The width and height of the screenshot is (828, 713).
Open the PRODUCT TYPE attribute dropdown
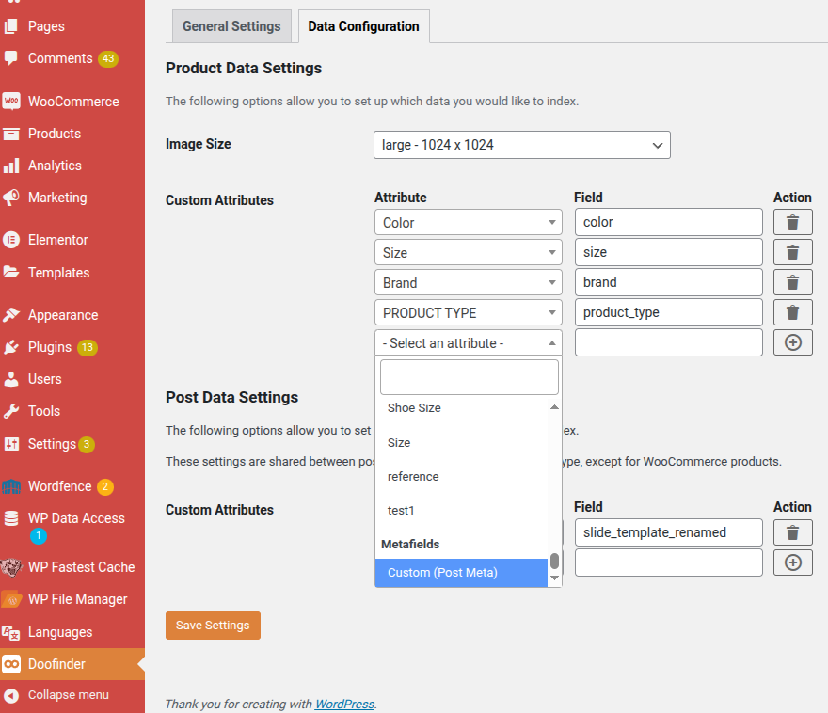tap(468, 312)
